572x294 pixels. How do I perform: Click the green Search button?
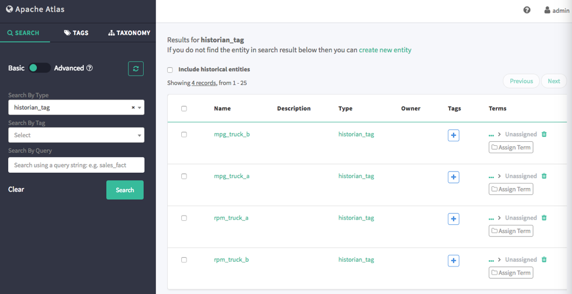pos(125,190)
